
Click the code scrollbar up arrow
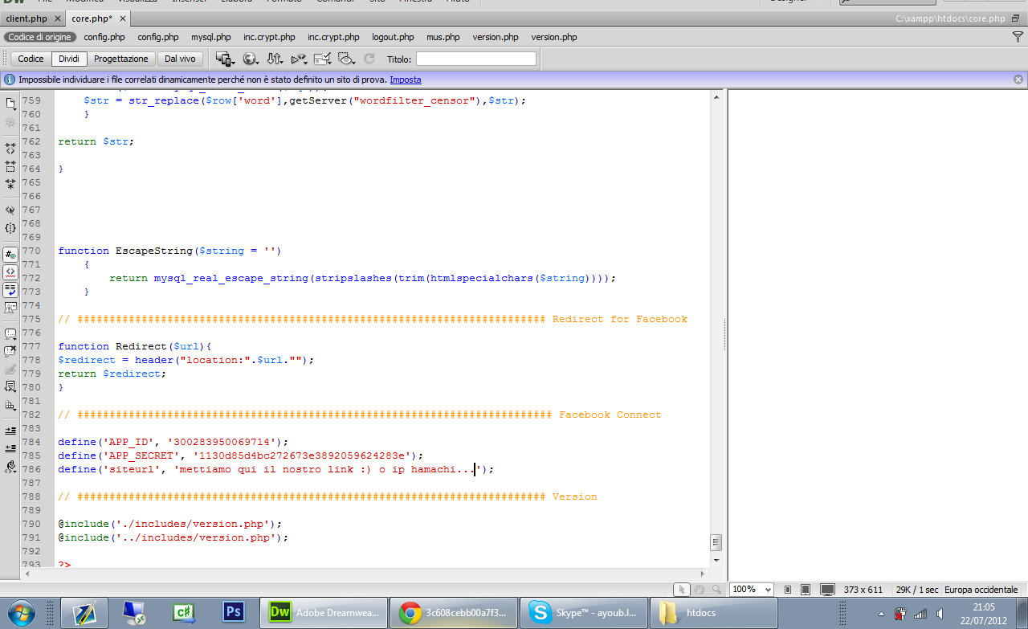click(716, 96)
